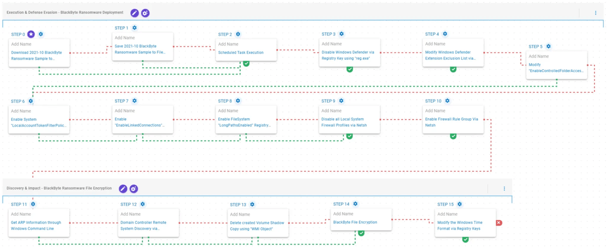Image resolution: width=607 pixels, height=248 pixels.
Task: Open the gear icon for STEP 2
Action: click(238, 34)
